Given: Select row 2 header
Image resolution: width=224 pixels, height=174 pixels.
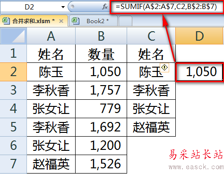Looking at the screenshot, I should [x=13, y=72].
